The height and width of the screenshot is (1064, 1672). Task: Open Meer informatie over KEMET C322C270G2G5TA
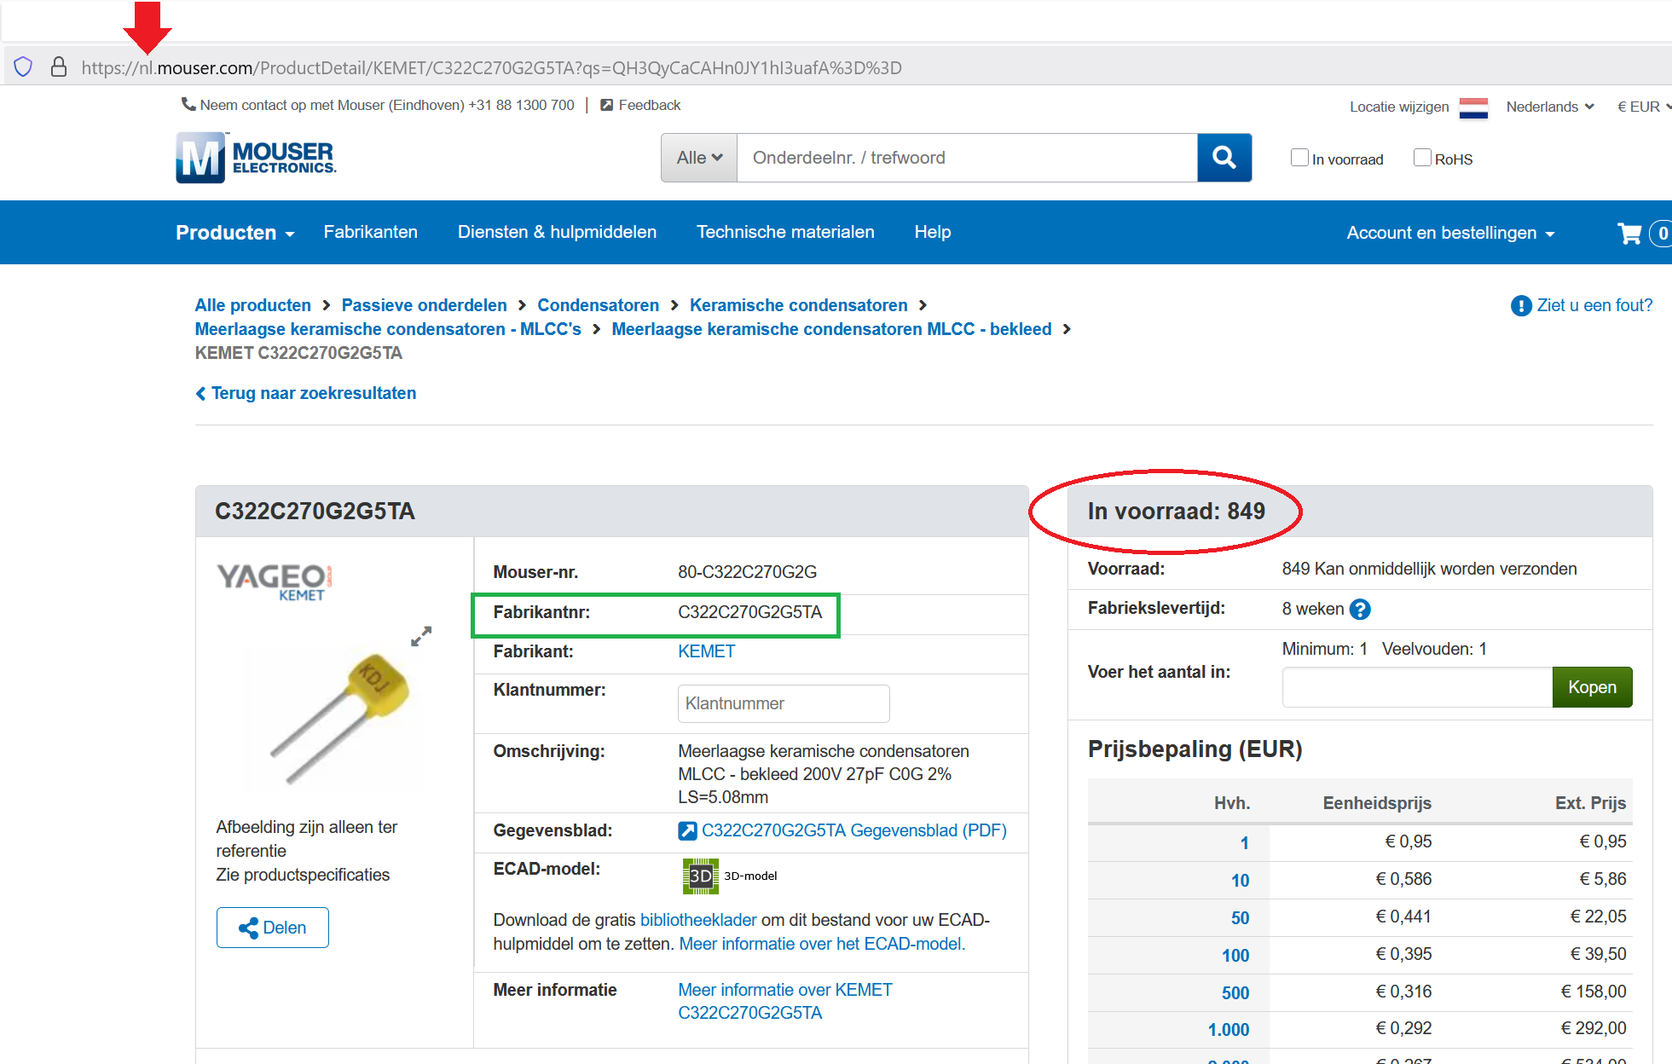tap(785, 1001)
